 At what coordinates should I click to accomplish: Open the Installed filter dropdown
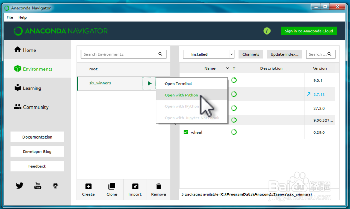pyautogui.click(x=209, y=54)
